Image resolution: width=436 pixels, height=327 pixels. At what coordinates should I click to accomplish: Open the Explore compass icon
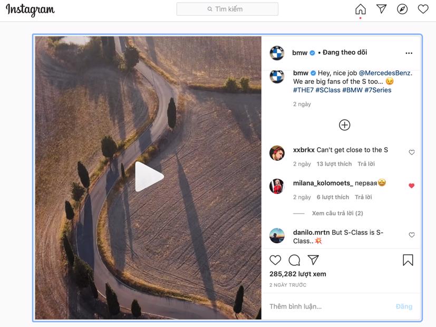click(x=402, y=9)
